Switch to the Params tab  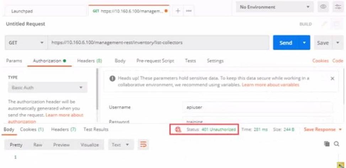[14, 61]
